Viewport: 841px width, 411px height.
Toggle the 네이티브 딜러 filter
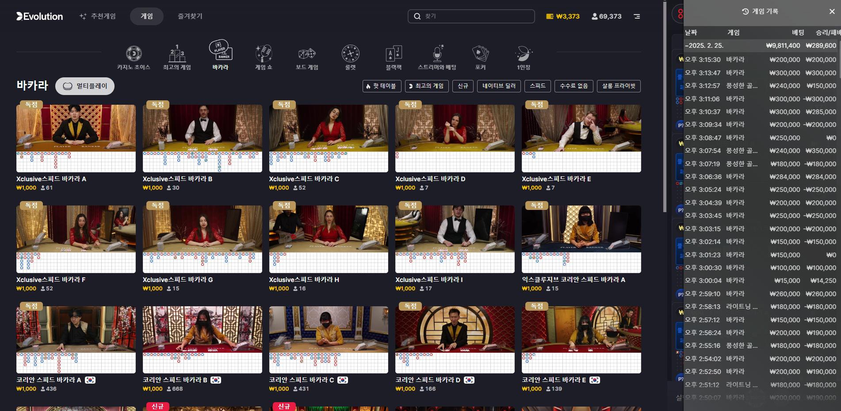click(x=499, y=86)
